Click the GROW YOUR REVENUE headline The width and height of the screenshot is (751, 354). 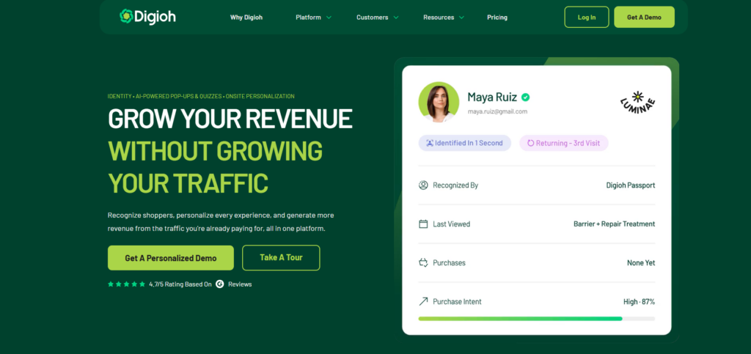230,119
